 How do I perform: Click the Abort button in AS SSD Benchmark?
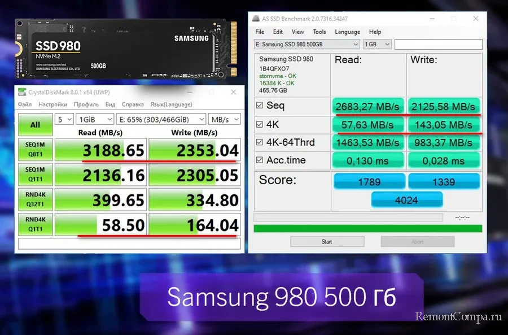tap(417, 242)
